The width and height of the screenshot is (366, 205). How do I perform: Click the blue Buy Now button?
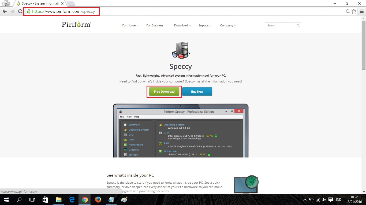[197, 92]
